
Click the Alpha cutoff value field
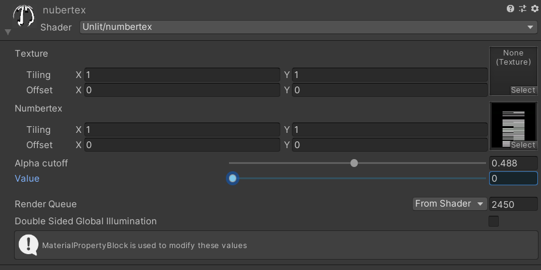click(513, 163)
